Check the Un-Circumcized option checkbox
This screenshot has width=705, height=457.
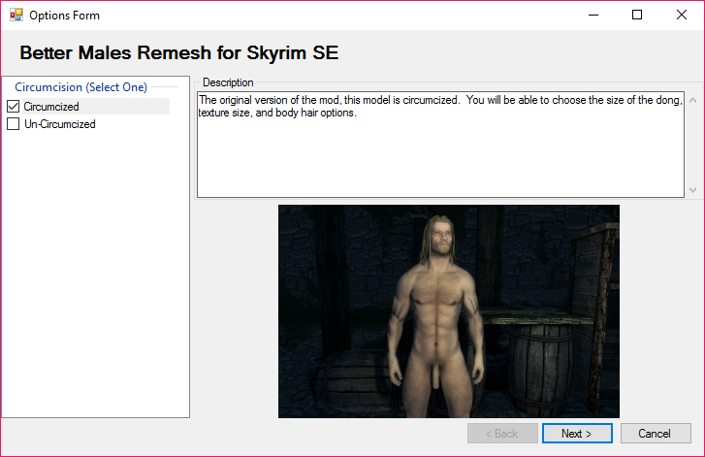coord(13,123)
